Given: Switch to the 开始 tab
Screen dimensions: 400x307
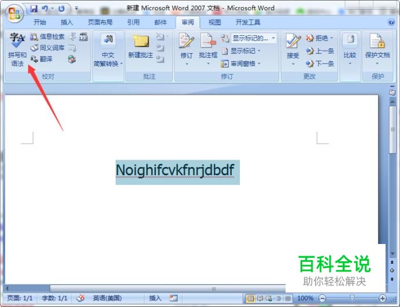Looking at the screenshot, I should [40, 23].
